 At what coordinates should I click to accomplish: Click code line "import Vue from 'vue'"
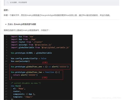point(22,36)
